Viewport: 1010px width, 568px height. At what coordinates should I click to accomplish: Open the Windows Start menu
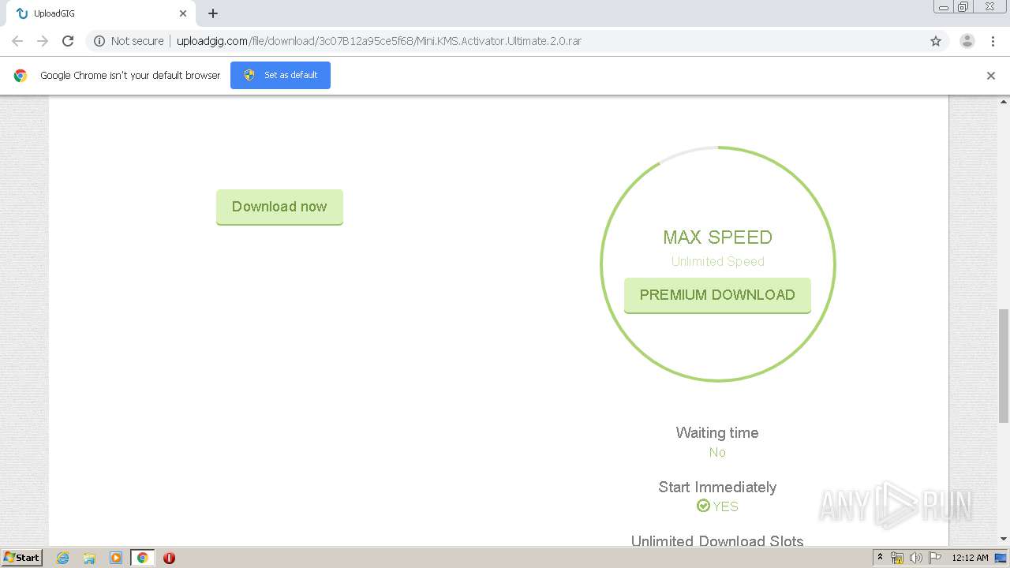22,557
